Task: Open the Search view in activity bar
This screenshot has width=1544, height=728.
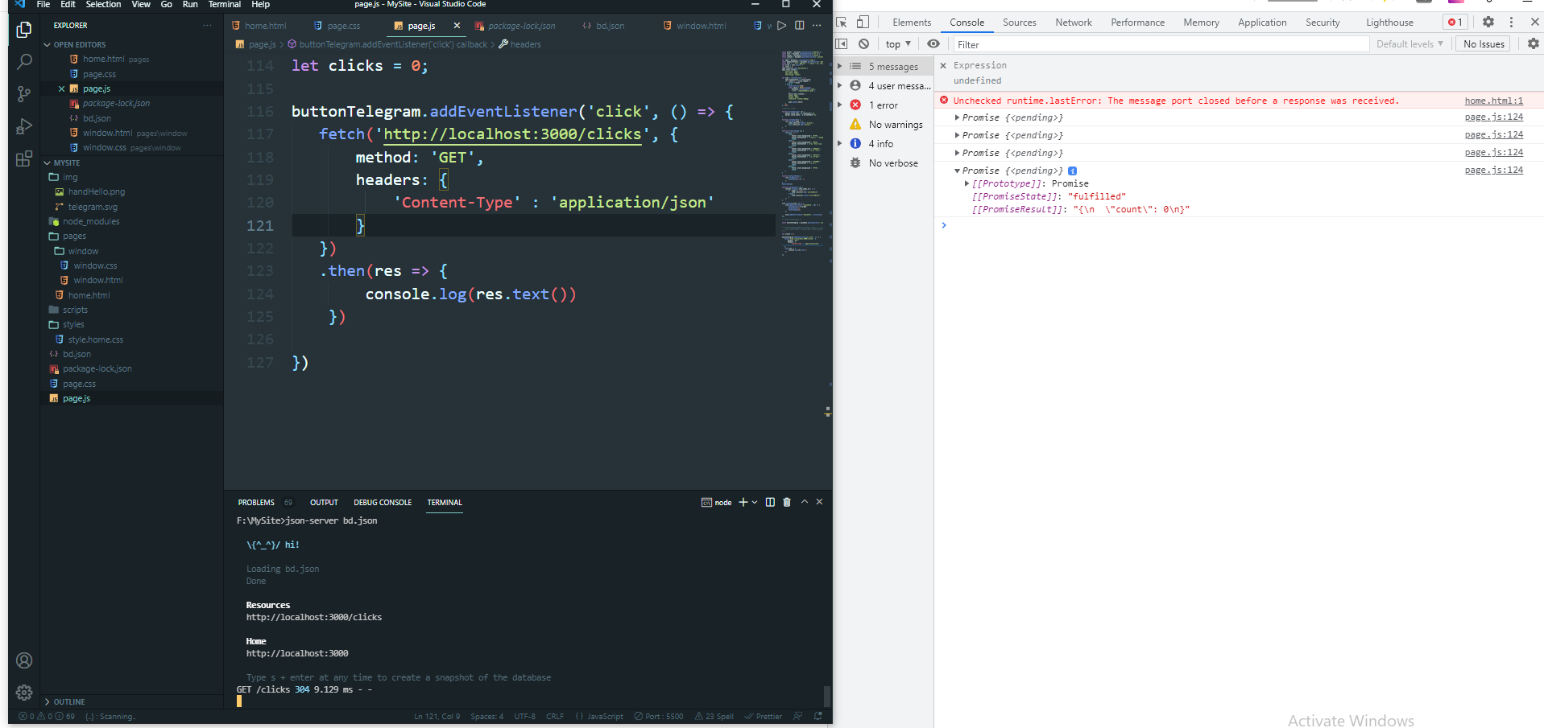Action: [x=24, y=62]
